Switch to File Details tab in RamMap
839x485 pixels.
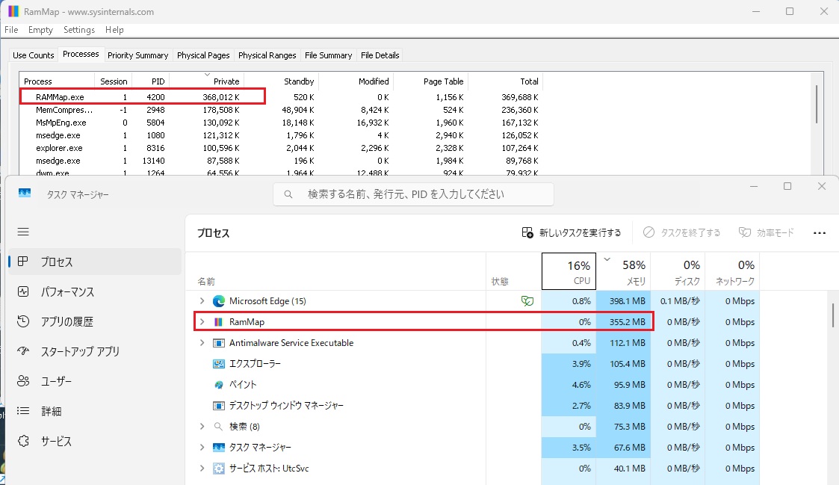tap(380, 55)
